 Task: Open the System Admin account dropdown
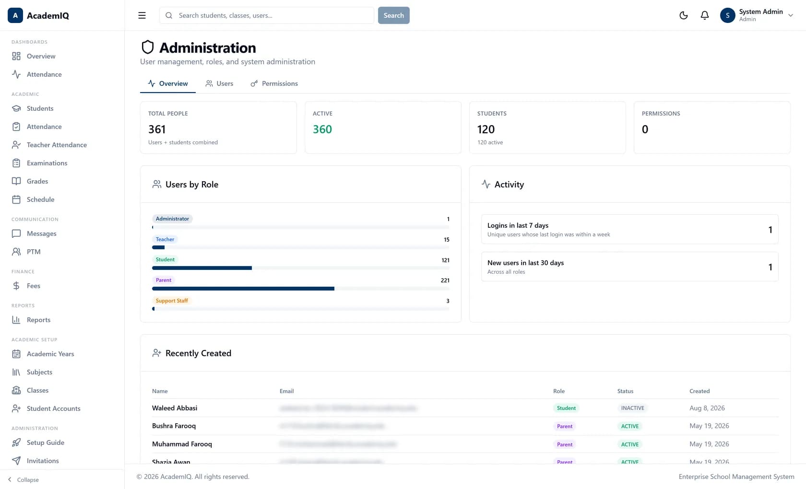pos(757,15)
